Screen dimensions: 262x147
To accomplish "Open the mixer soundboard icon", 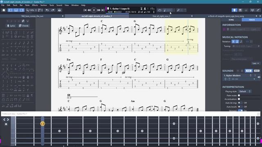I will tap(252, 10).
